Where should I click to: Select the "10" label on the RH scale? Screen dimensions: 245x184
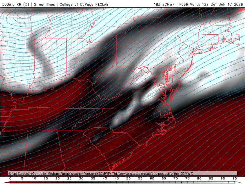34,178
